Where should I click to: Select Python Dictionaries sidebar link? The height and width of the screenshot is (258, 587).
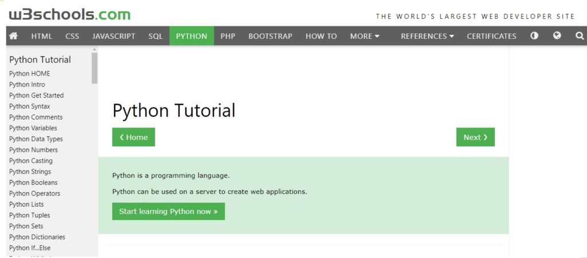point(37,237)
